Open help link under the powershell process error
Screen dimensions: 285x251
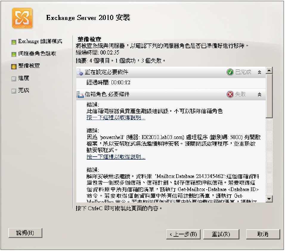(116, 157)
